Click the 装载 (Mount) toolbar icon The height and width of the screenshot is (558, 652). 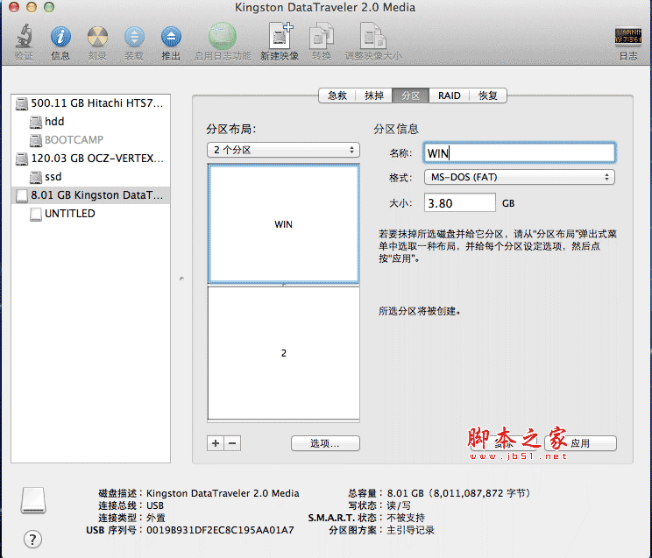pos(134,39)
